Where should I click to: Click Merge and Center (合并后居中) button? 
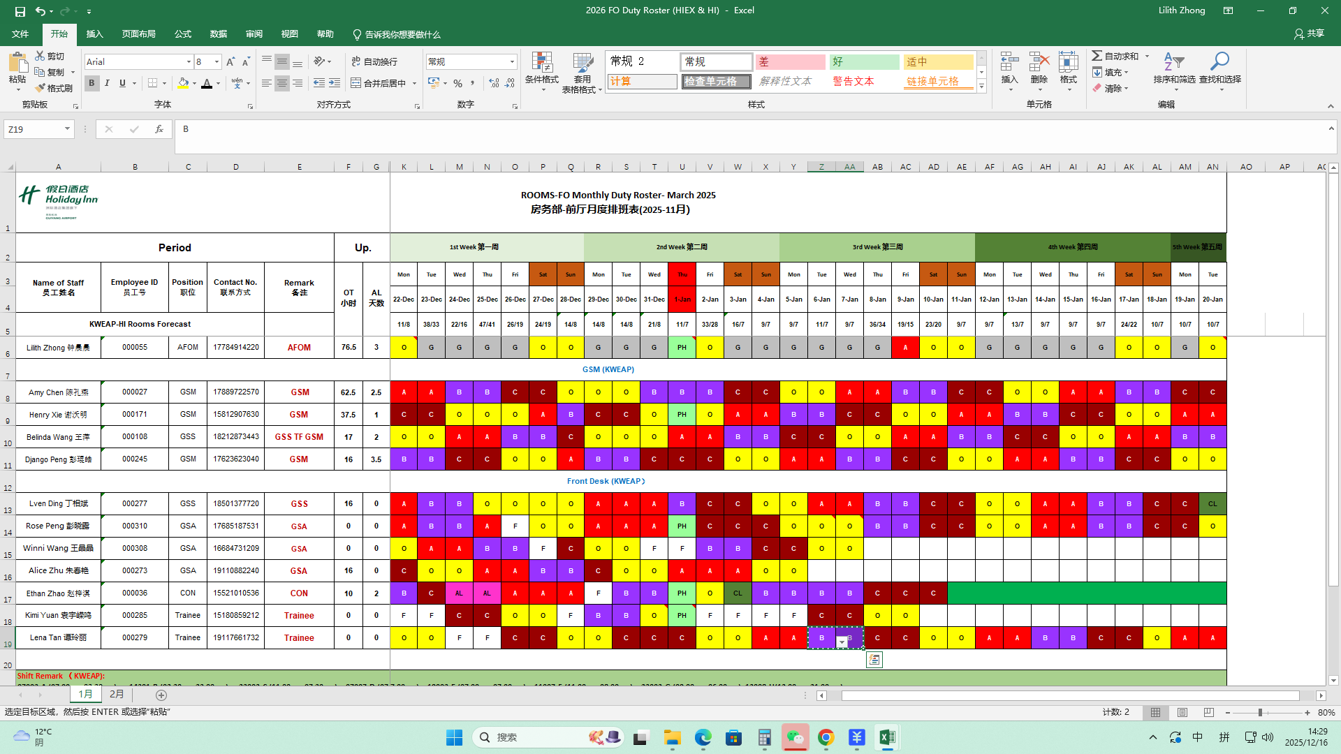click(x=378, y=83)
